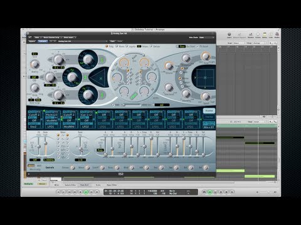Click Oscillator 1 waveform selector knob
The width and height of the screenshot is (301, 225).
[x=88, y=59]
